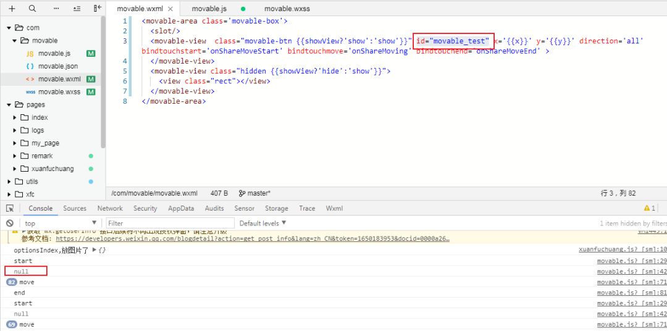Click the 'end' console log entry
This screenshot has width=667, height=331.
click(20, 293)
